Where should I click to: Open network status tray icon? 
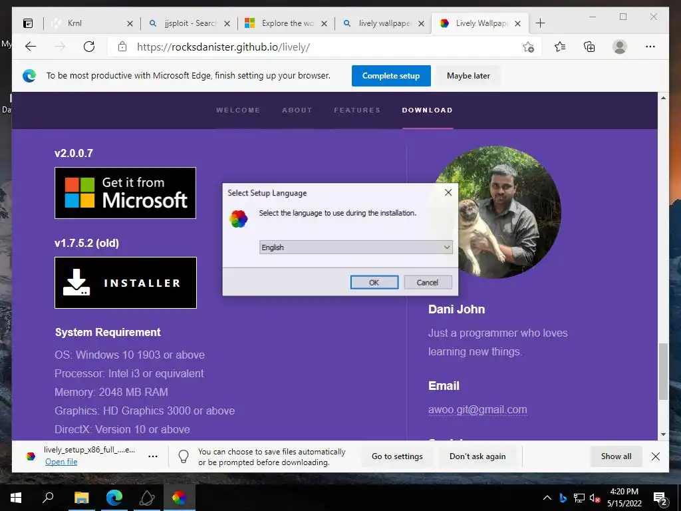tap(579, 498)
